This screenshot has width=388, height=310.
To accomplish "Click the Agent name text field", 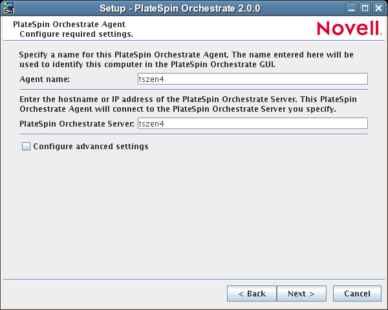I will (252, 79).
